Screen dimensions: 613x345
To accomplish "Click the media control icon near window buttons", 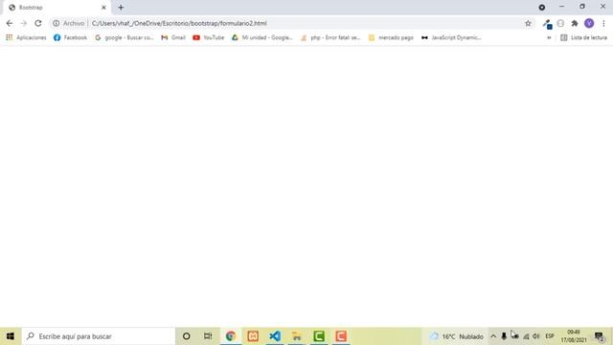I will click(542, 8).
